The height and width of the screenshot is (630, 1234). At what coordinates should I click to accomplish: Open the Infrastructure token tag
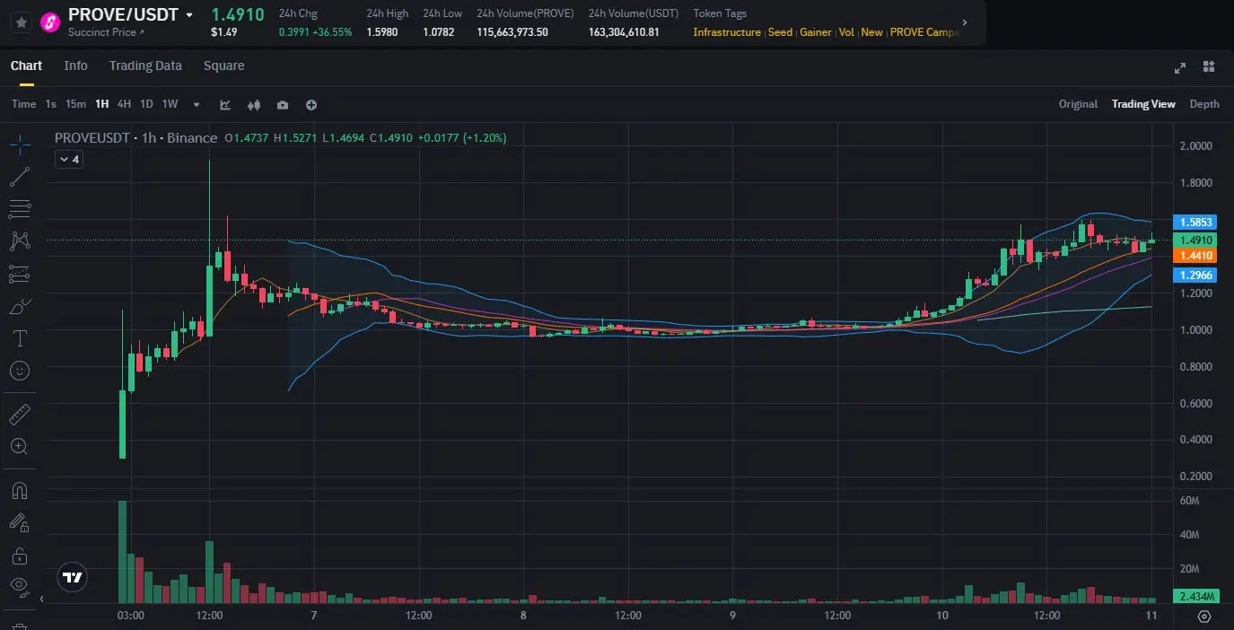727,32
